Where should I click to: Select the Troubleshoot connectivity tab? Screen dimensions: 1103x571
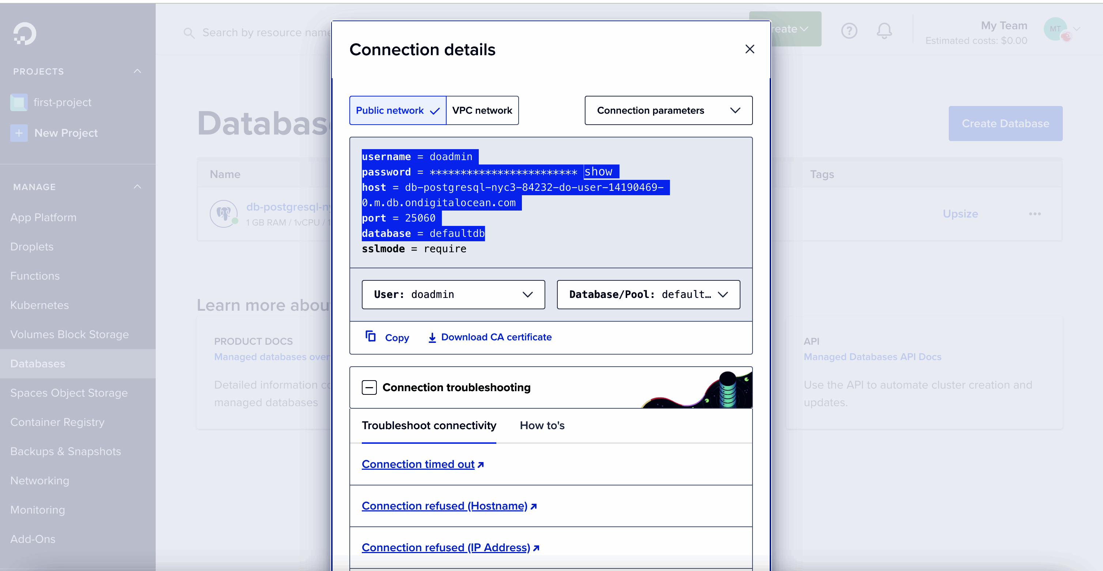coord(429,426)
